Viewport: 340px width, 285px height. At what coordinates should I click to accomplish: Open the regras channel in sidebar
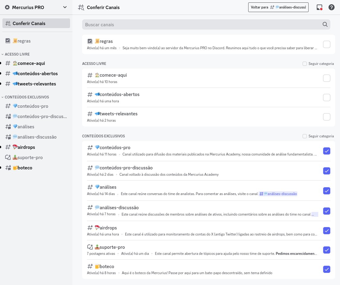pyautogui.click(x=36, y=41)
